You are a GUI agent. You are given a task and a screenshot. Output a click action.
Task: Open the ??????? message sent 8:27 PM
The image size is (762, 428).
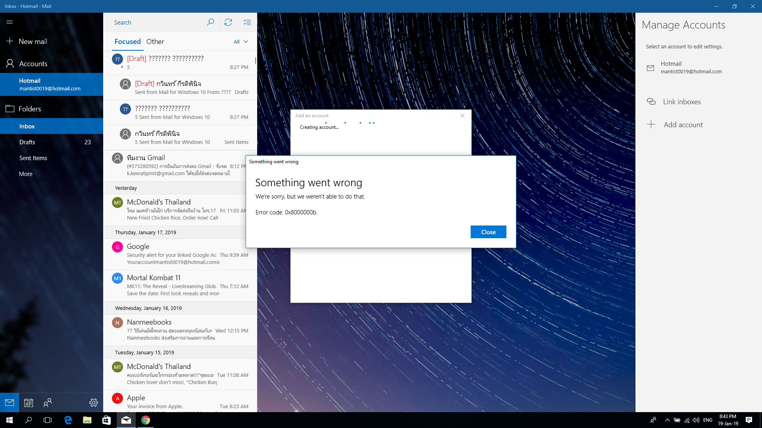[x=180, y=113]
